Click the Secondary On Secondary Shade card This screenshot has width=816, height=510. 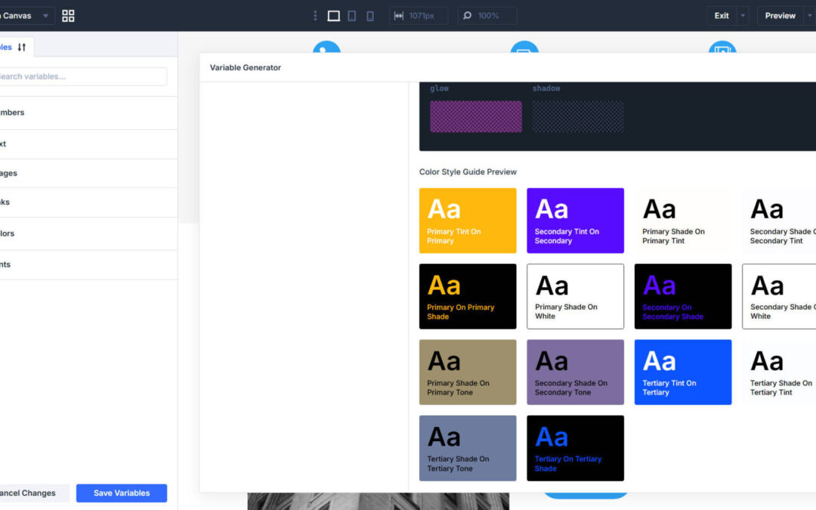click(x=683, y=296)
